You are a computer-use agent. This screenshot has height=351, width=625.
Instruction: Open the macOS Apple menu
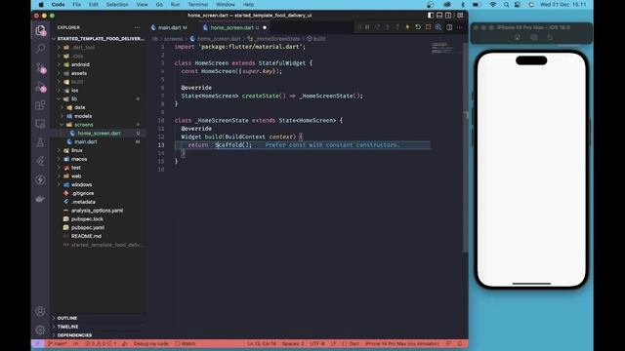pyautogui.click(x=41, y=5)
